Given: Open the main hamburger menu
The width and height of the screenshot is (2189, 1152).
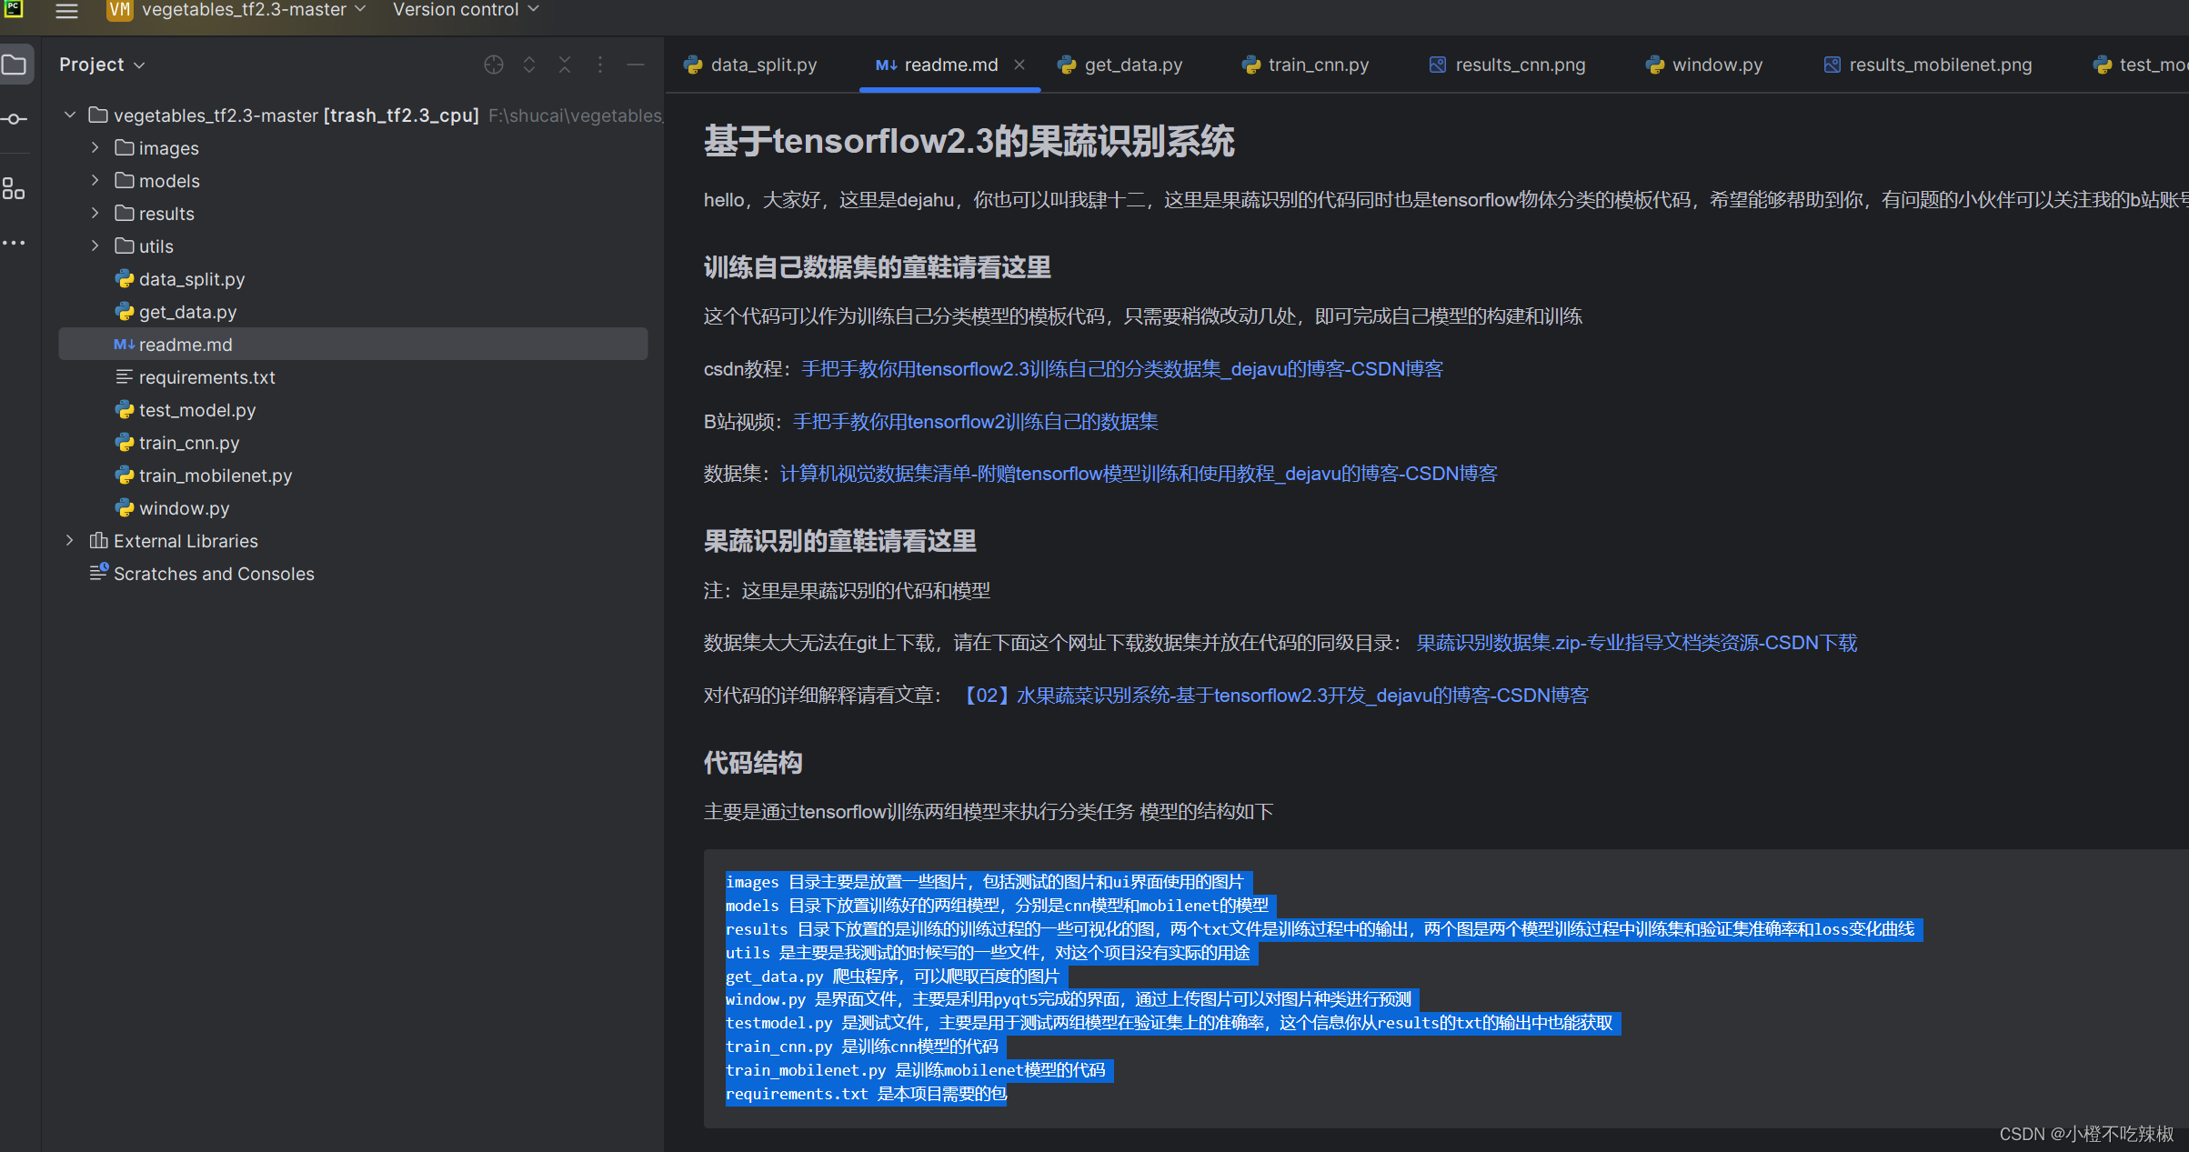Looking at the screenshot, I should coord(66,11).
